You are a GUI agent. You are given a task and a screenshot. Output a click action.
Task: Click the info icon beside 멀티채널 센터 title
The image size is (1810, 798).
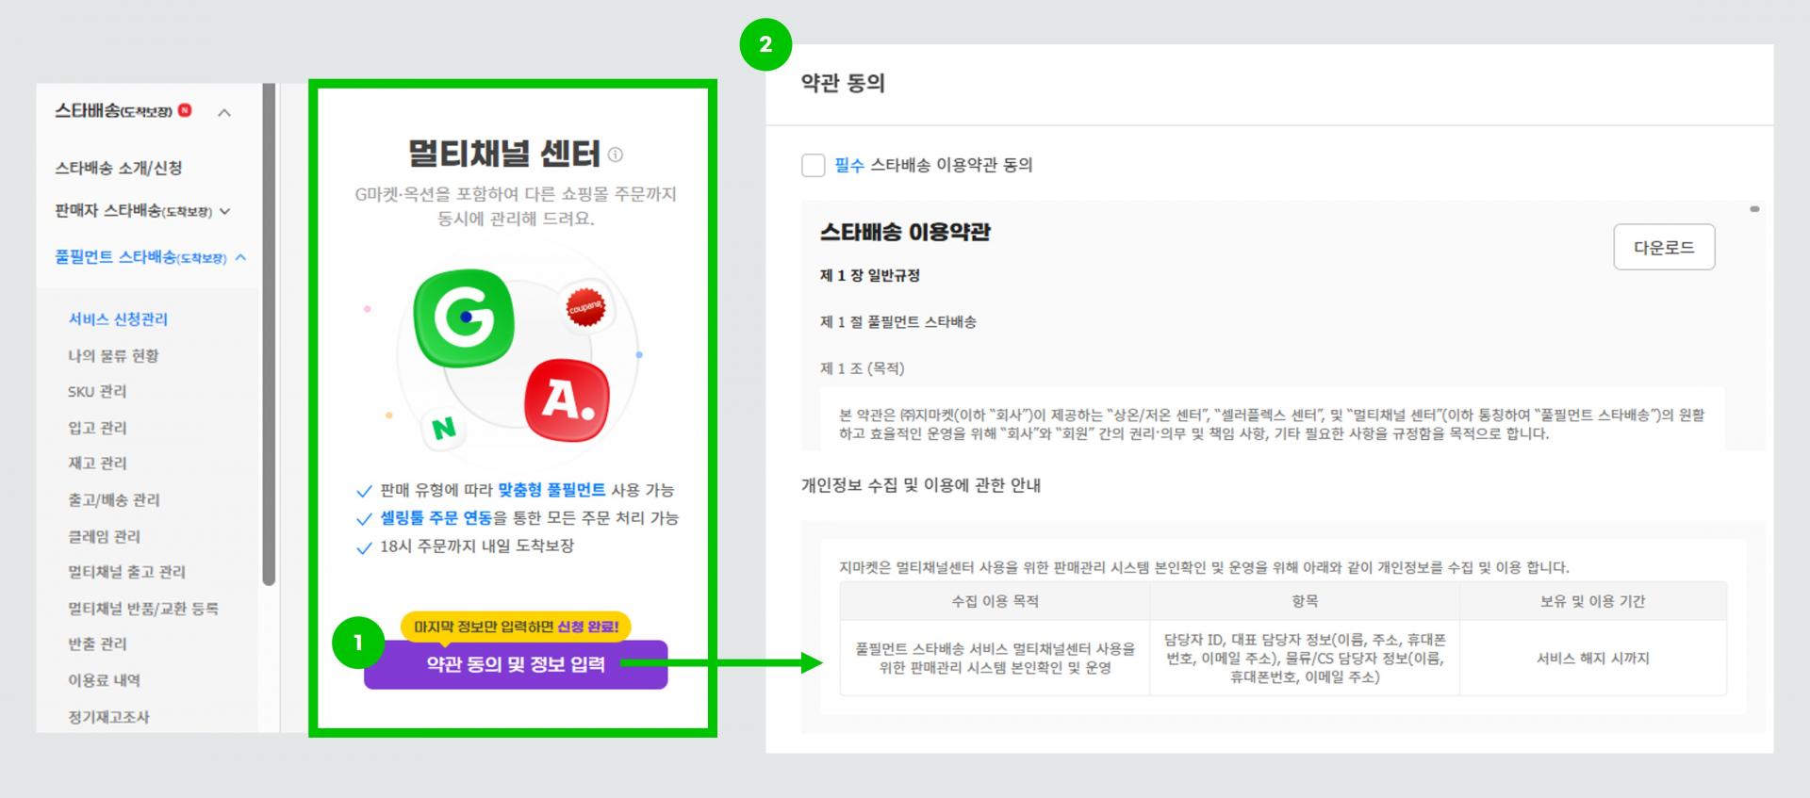(616, 155)
